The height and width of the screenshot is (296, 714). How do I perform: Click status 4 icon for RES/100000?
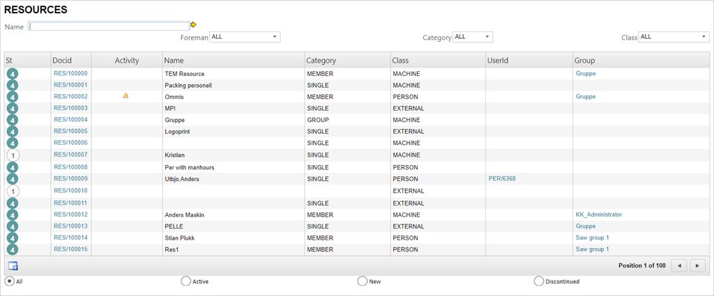tap(13, 74)
